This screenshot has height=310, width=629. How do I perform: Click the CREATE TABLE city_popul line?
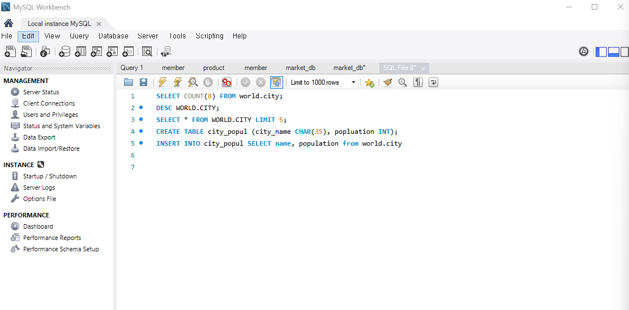coord(277,132)
